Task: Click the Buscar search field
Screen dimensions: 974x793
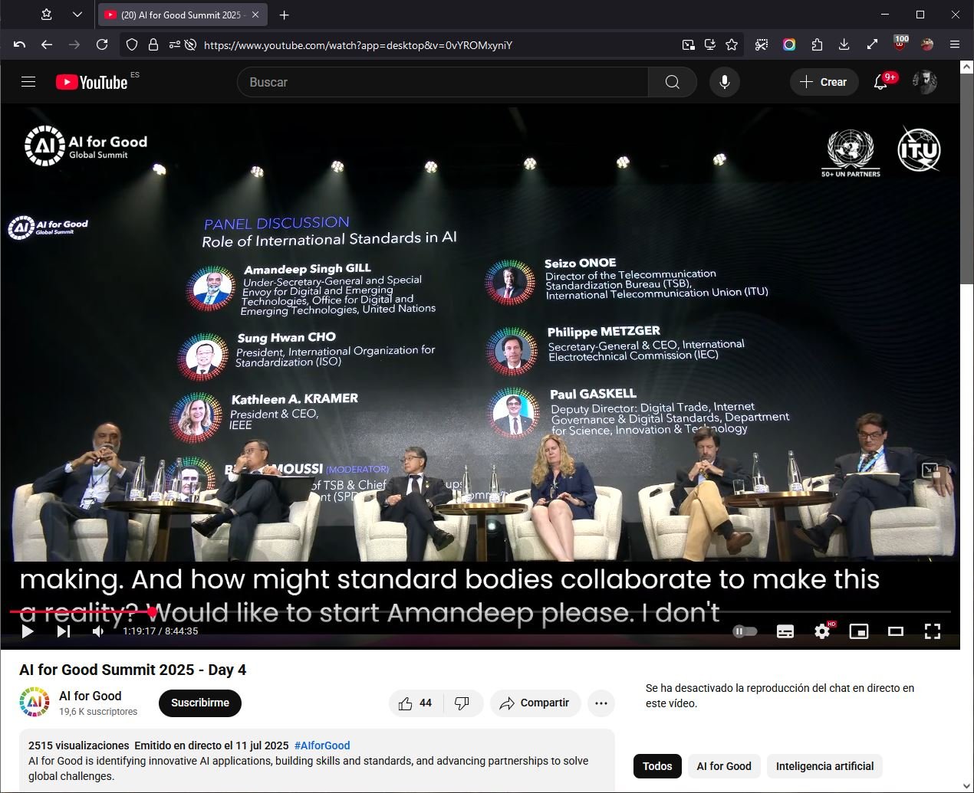Action: point(443,82)
